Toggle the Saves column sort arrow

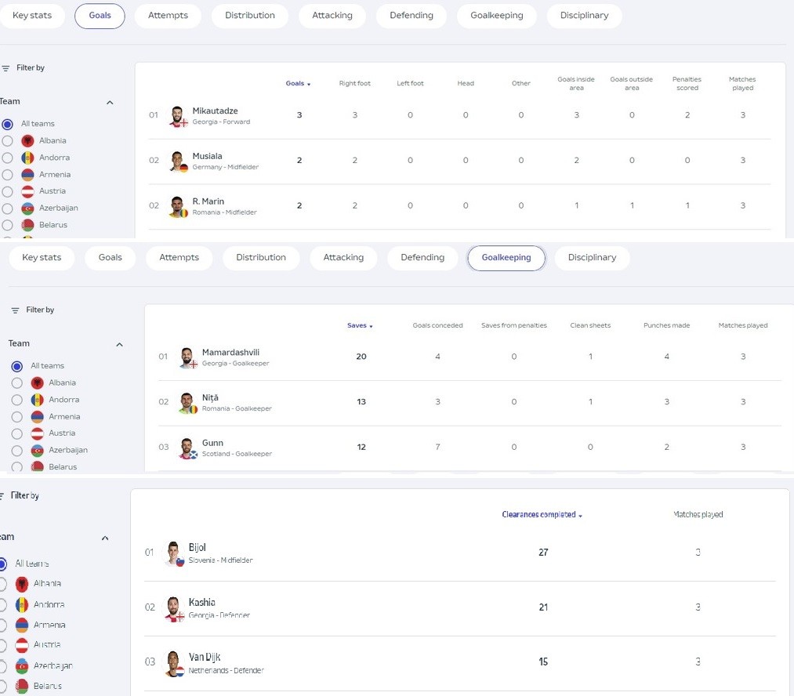[x=371, y=326]
